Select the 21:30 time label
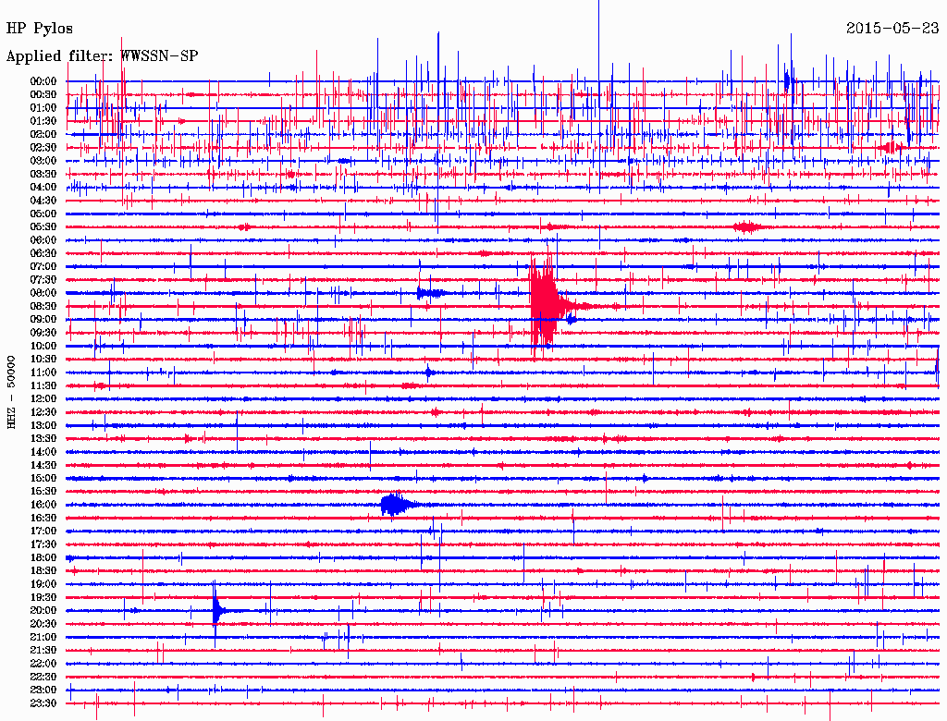This screenshot has height=721, width=947. pos(43,651)
